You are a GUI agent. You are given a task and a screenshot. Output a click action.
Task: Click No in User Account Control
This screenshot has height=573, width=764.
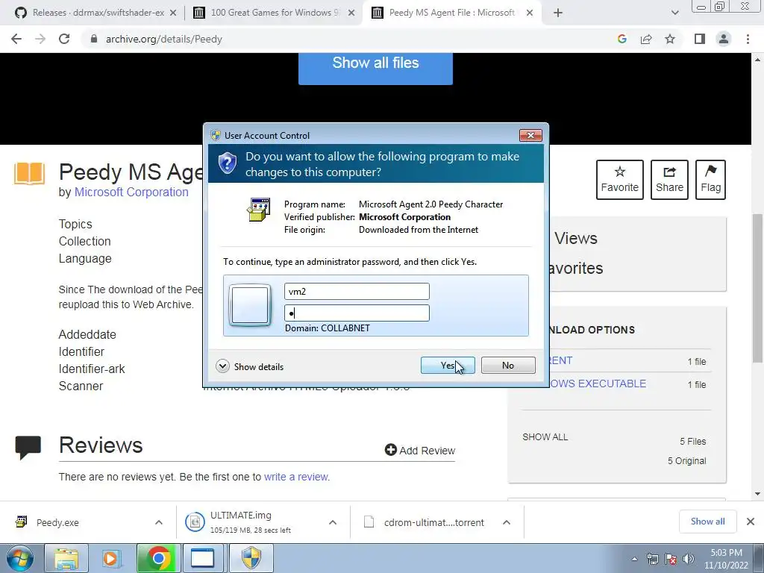[x=508, y=366]
